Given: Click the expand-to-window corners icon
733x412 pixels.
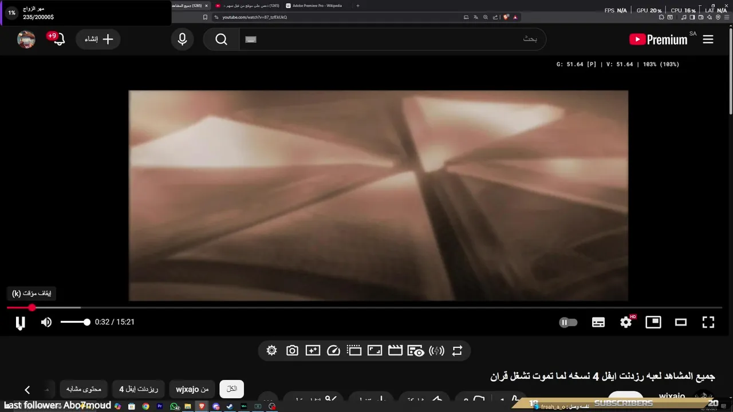Looking at the screenshot, I should tap(375, 351).
